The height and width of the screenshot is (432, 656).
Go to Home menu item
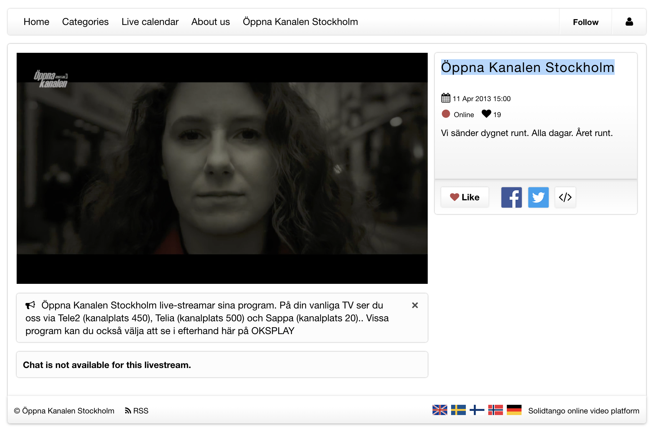(36, 22)
